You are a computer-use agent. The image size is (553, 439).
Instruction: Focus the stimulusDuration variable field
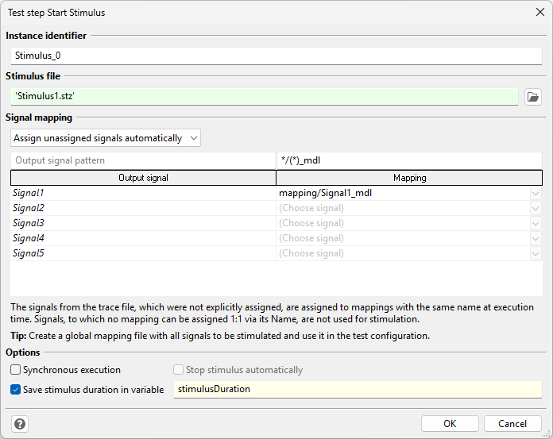(x=358, y=389)
